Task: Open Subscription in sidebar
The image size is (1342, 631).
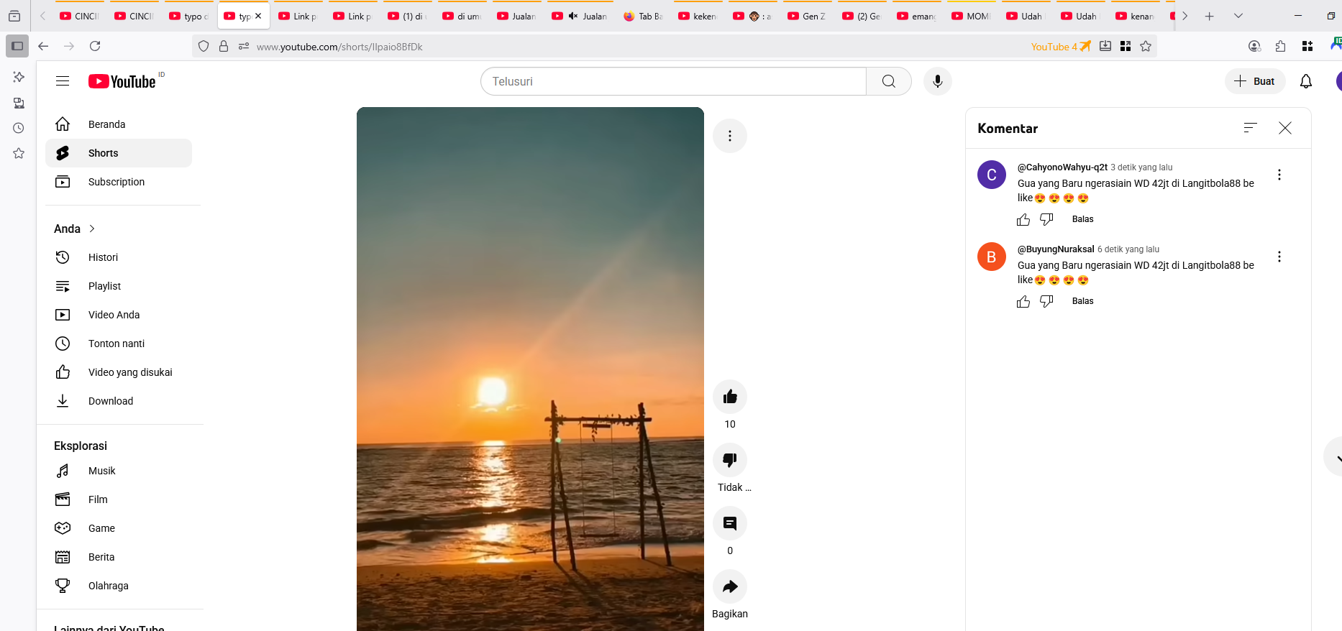Action: point(119,182)
